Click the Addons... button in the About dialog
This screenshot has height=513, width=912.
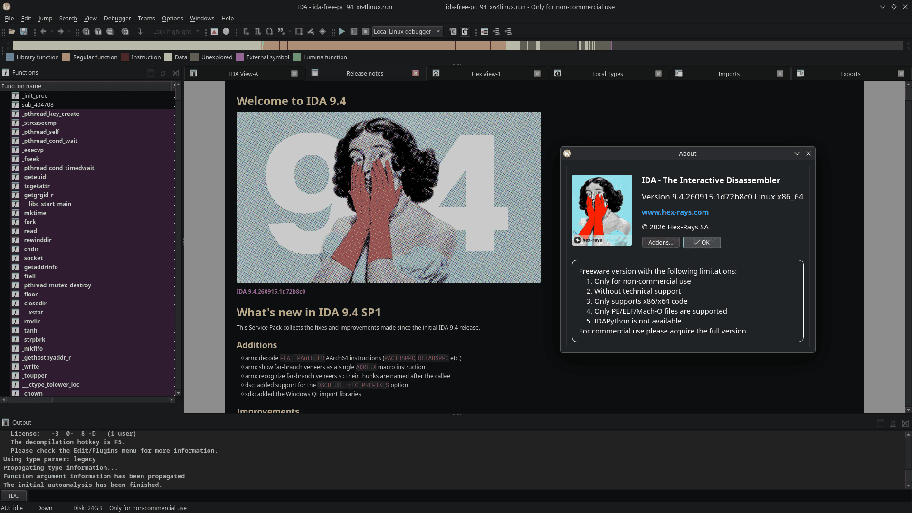[x=661, y=242]
